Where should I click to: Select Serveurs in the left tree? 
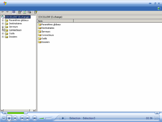point(13,27)
